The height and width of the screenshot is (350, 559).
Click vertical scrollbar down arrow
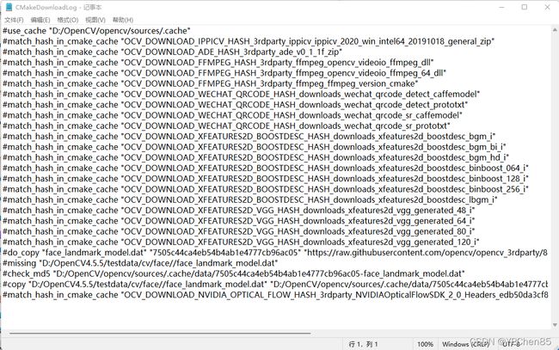(x=555, y=325)
